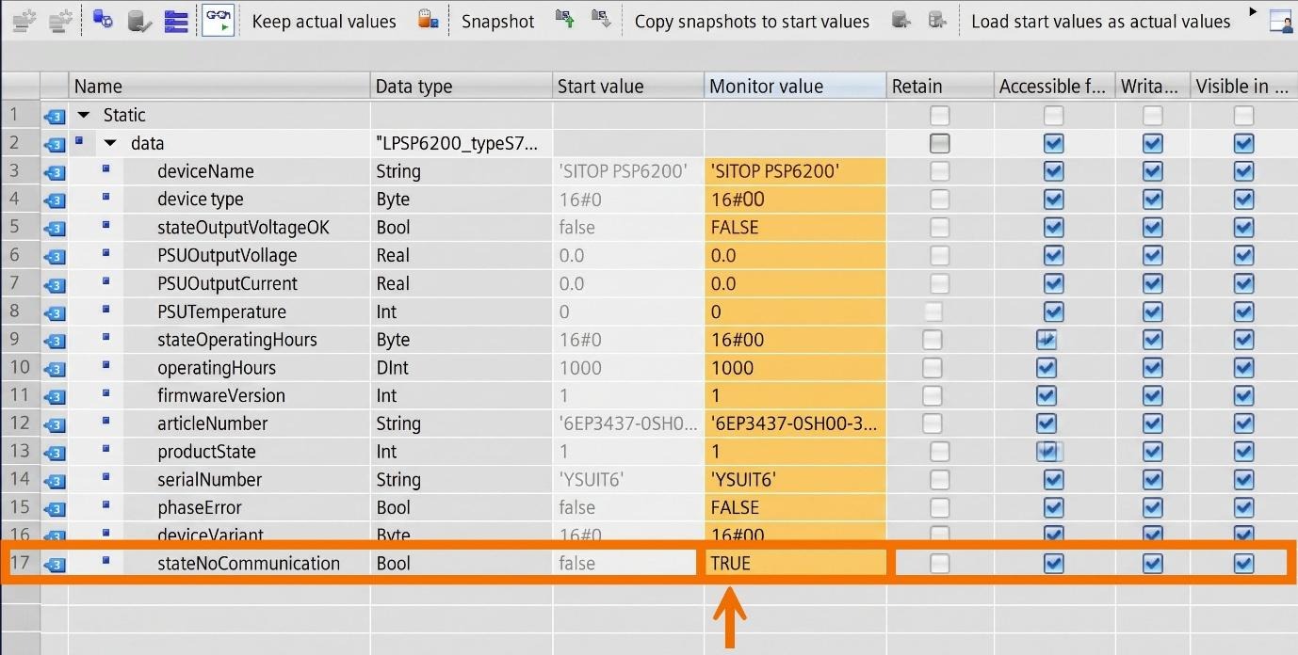This screenshot has width=1298, height=655.
Task: Click the blue-gear toolbar icon after the first separator
Action: coord(104,20)
